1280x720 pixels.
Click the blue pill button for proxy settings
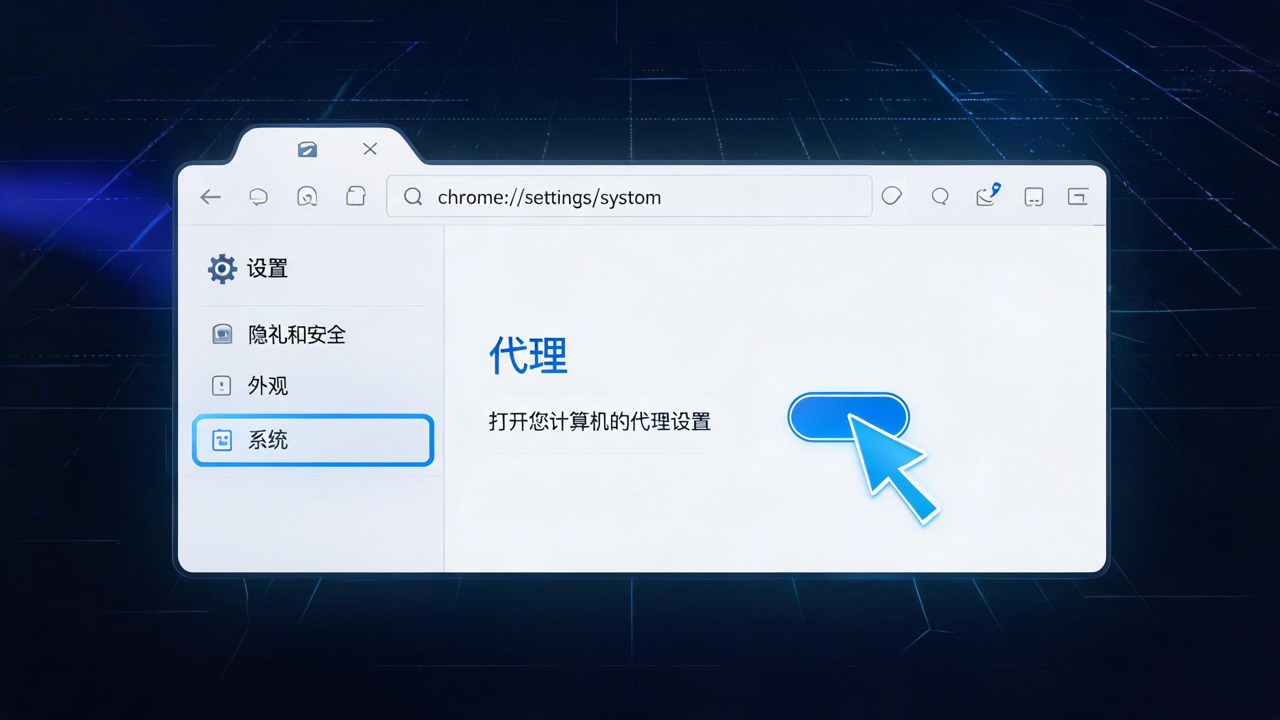tap(848, 417)
